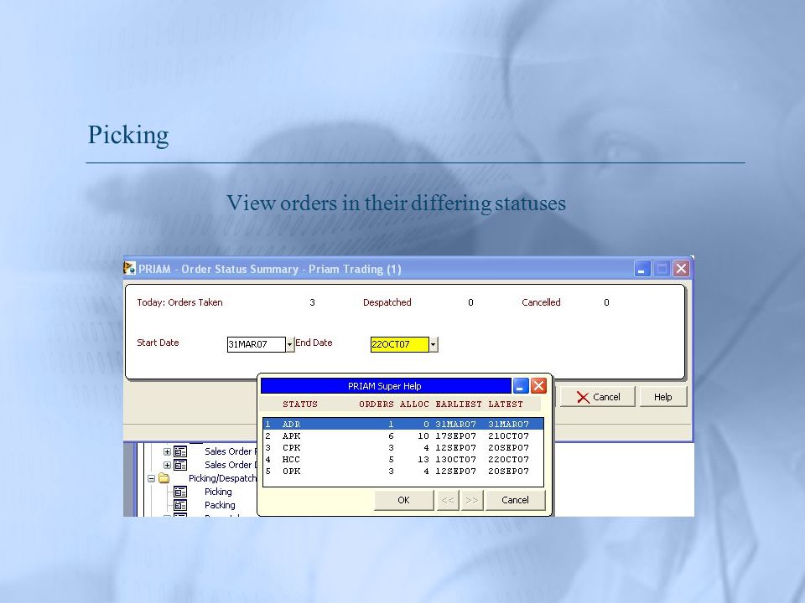Open the End Date dropdown arrow
Image resolution: width=805 pixels, height=603 pixels.
[x=434, y=344]
